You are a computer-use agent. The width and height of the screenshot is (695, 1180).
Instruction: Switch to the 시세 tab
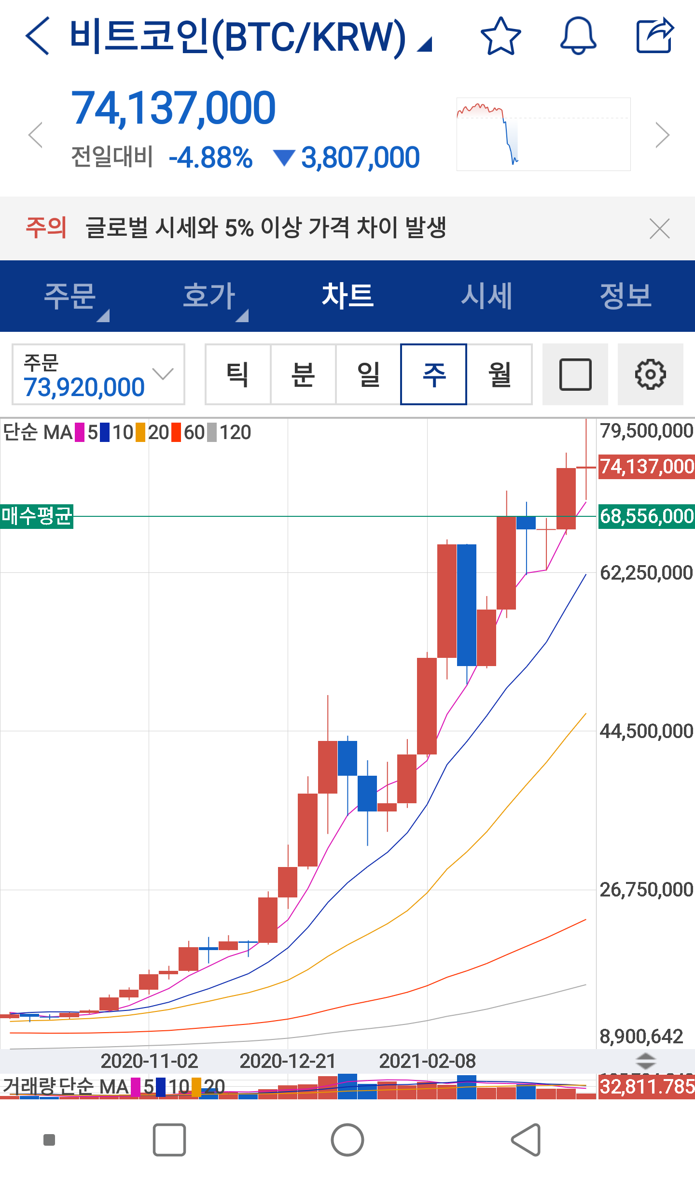point(486,296)
